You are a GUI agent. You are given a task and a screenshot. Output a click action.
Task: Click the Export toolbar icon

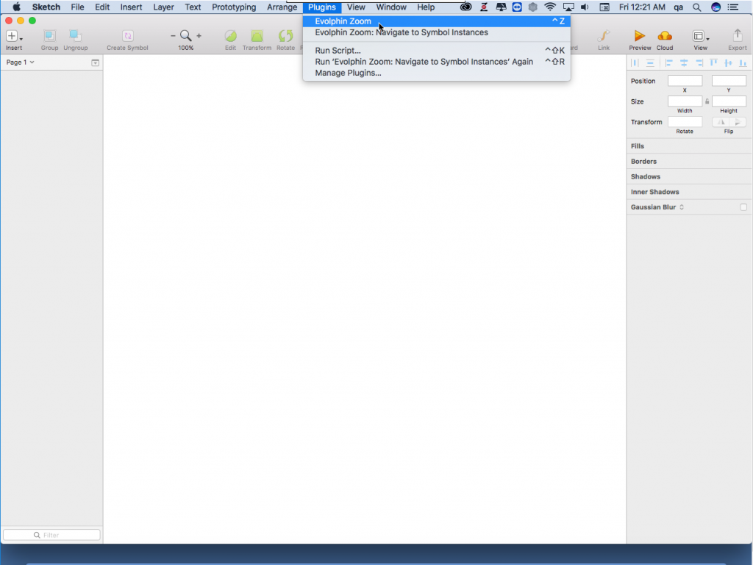pos(738,36)
